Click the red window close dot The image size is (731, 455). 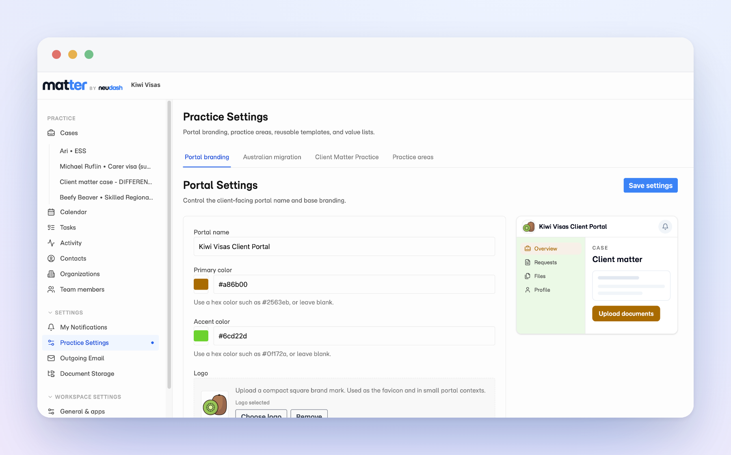[x=56, y=54]
